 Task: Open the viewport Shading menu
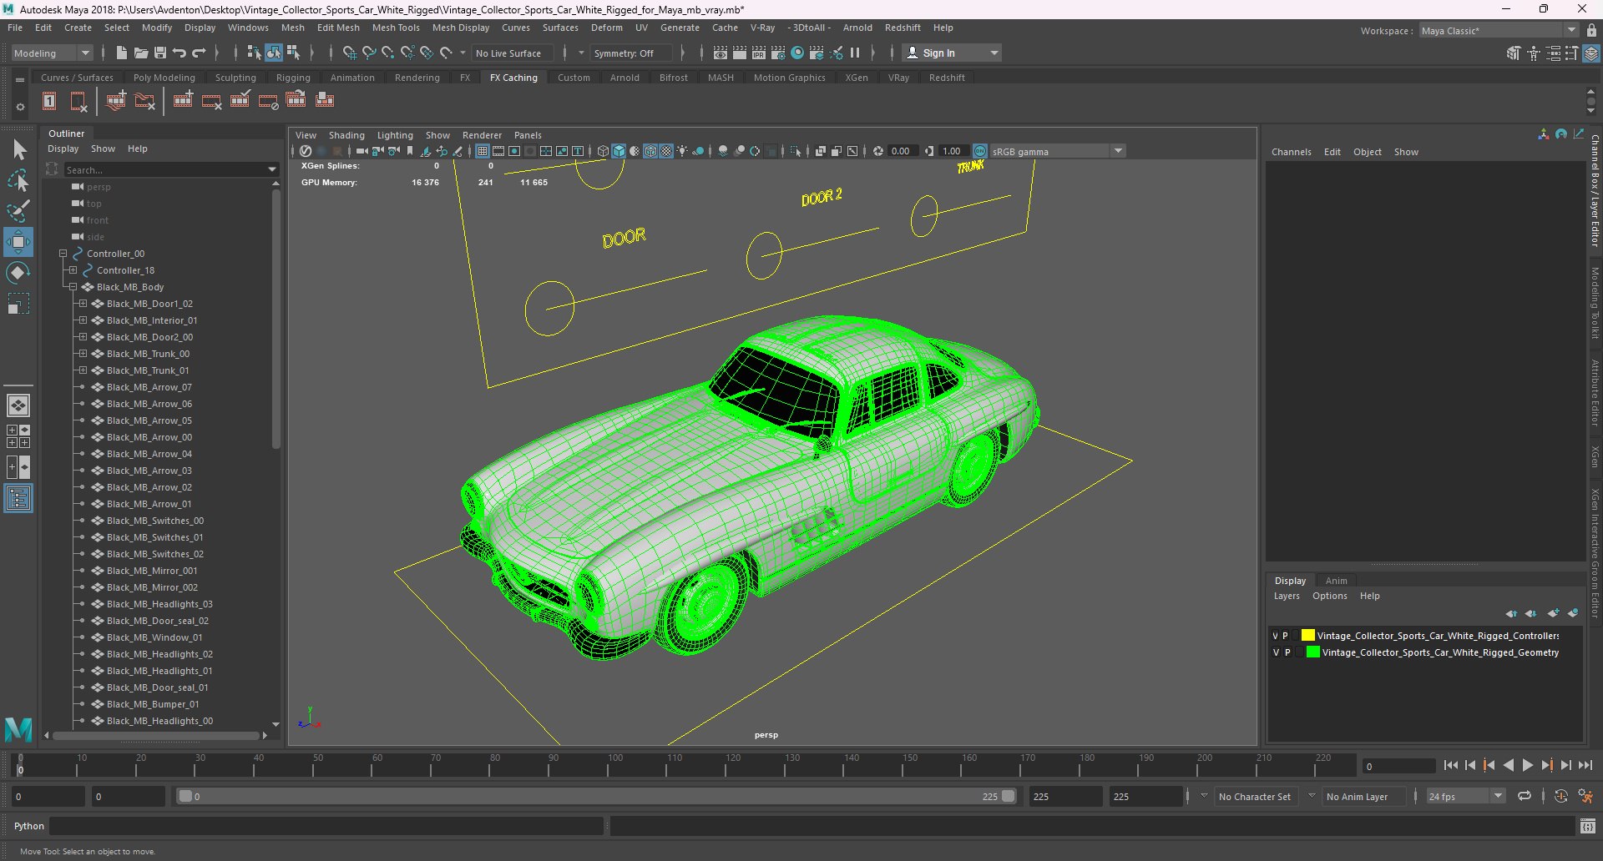point(346,135)
